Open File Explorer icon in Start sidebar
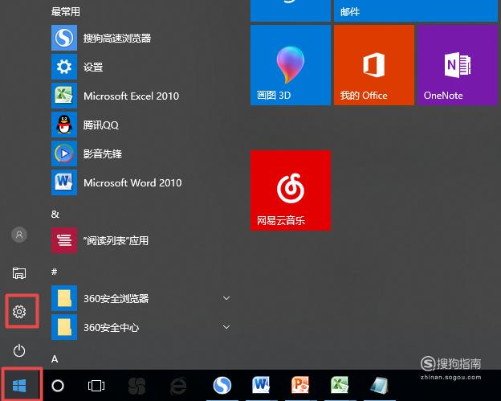 coord(19,273)
